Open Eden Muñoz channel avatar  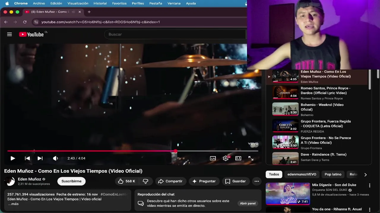(9, 181)
